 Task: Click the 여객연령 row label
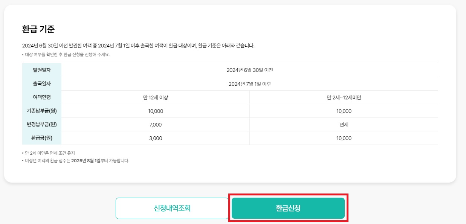[41, 97]
